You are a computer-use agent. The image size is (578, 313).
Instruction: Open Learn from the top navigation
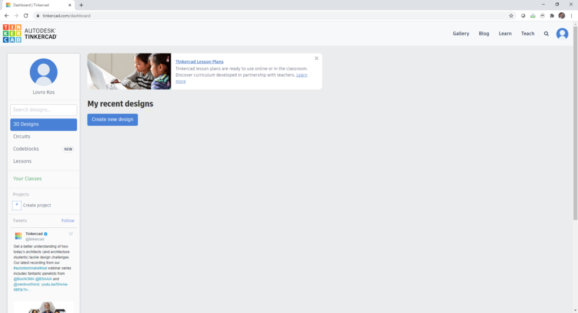pos(505,34)
